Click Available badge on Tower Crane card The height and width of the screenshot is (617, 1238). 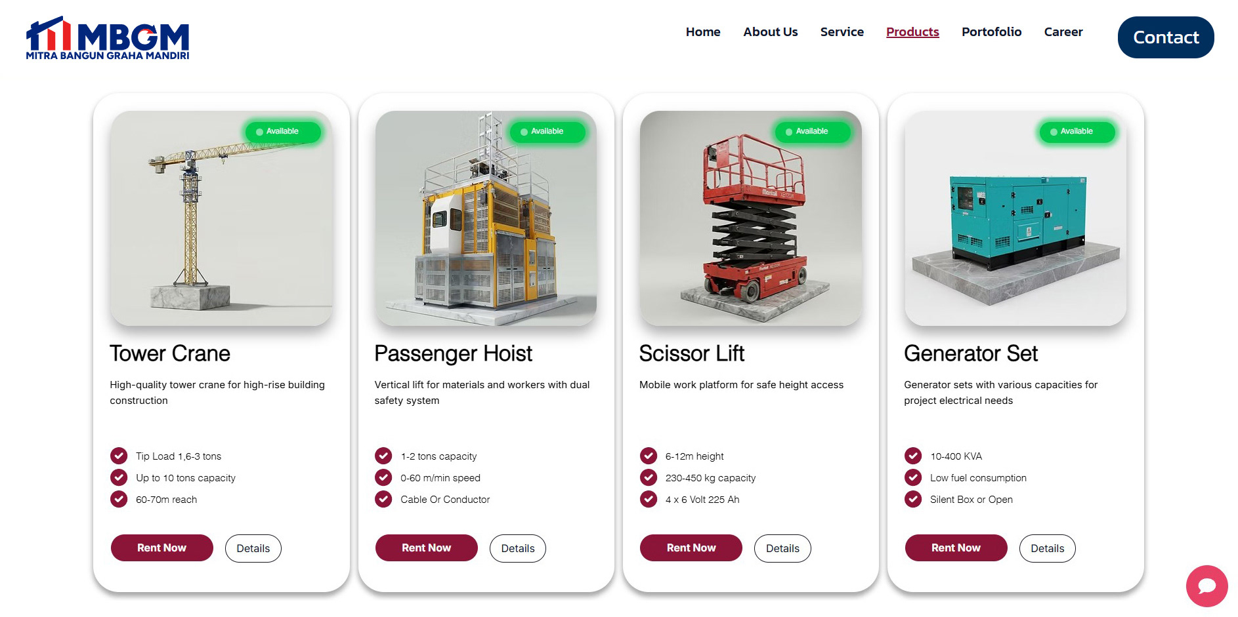[x=283, y=132]
